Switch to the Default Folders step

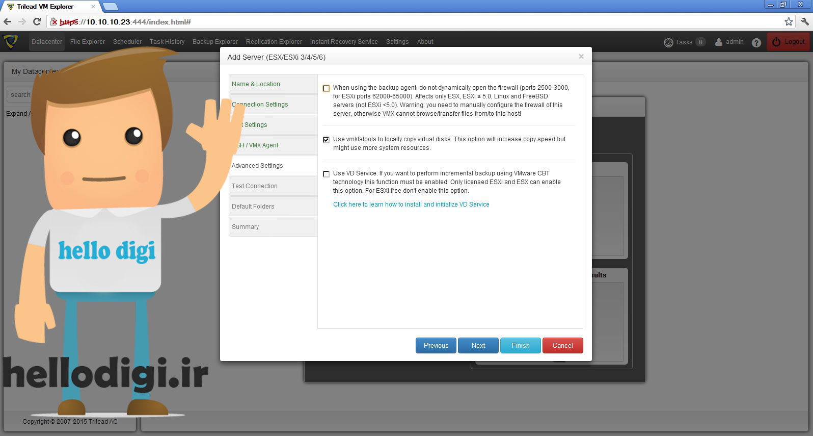pyautogui.click(x=273, y=207)
